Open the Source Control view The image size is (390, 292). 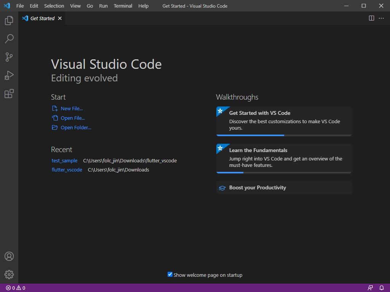coord(9,57)
